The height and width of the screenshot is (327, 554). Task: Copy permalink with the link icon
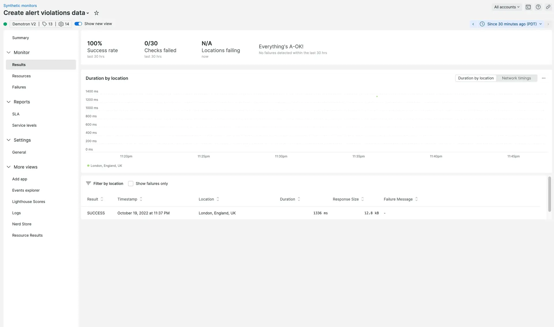pos(548,7)
